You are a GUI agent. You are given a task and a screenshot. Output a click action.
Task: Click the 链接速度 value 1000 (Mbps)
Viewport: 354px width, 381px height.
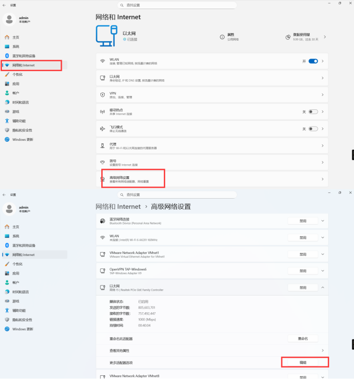click(147, 319)
